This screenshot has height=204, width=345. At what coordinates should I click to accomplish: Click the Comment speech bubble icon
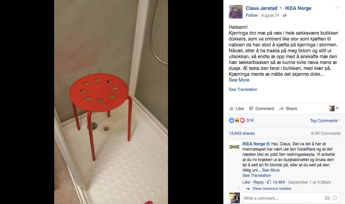pyautogui.click(x=251, y=108)
